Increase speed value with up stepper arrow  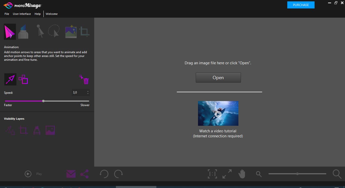88,91
